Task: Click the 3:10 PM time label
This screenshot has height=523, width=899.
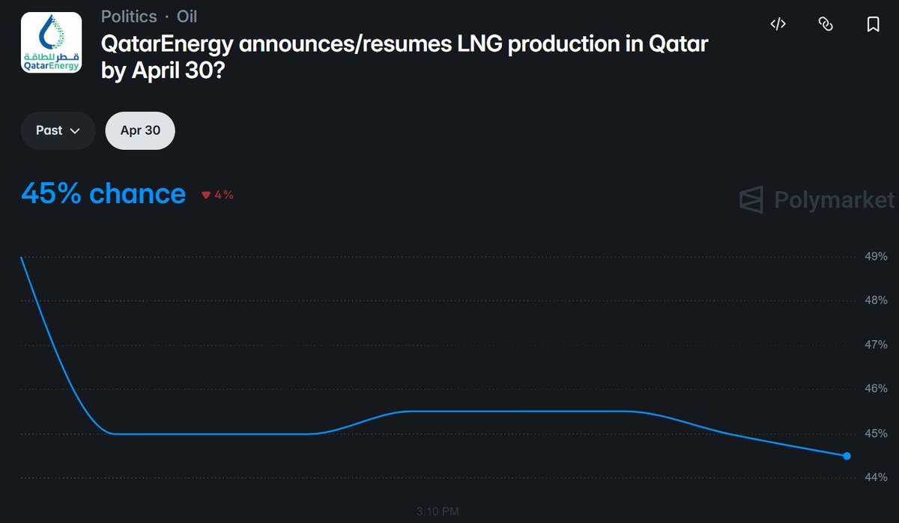Action: 438,512
